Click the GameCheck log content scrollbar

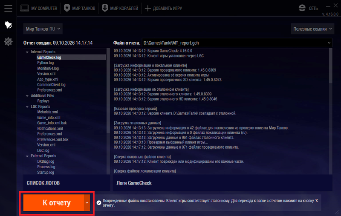coord(331,66)
